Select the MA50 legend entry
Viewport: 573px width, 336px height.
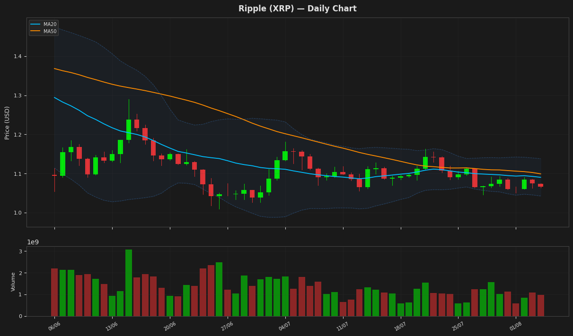pos(44,32)
